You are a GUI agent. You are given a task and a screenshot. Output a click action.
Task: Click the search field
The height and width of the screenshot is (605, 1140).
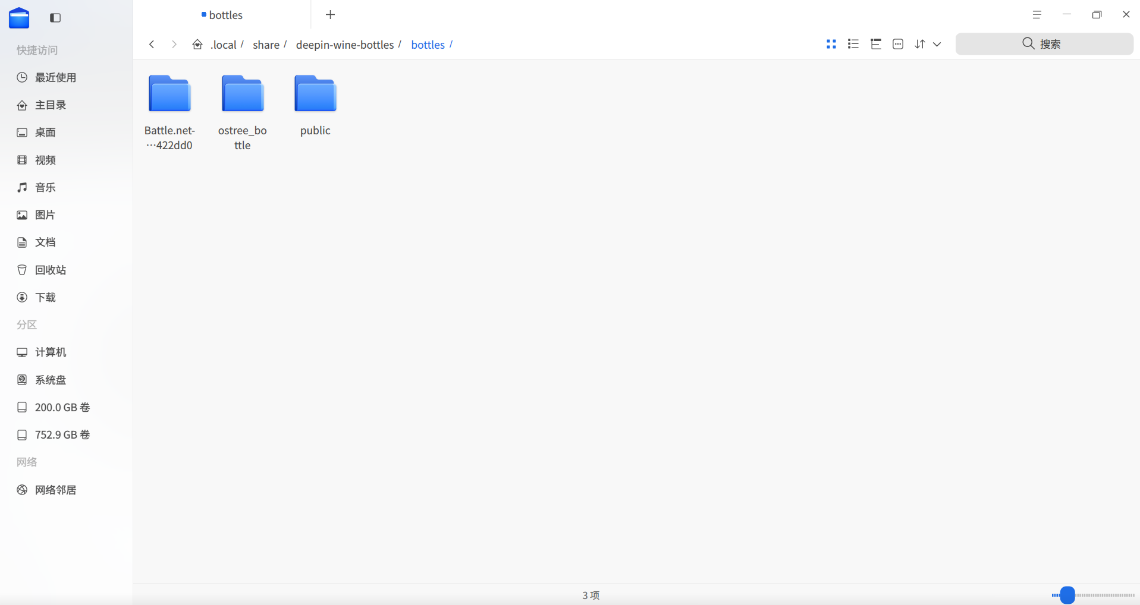coord(1044,44)
